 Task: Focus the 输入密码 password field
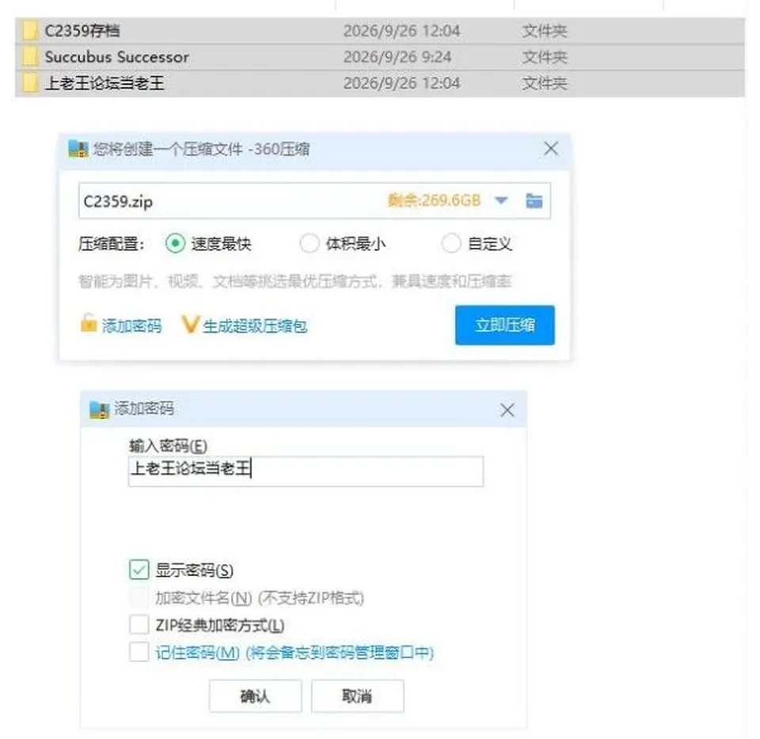306,470
